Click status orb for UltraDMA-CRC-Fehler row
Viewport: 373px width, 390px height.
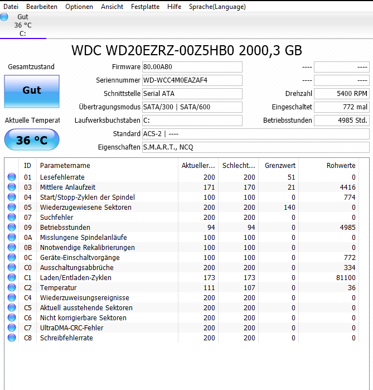click(x=12, y=328)
